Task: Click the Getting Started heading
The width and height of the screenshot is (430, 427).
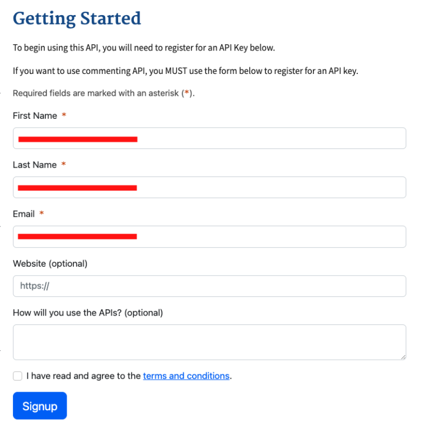Action: click(77, 18)
